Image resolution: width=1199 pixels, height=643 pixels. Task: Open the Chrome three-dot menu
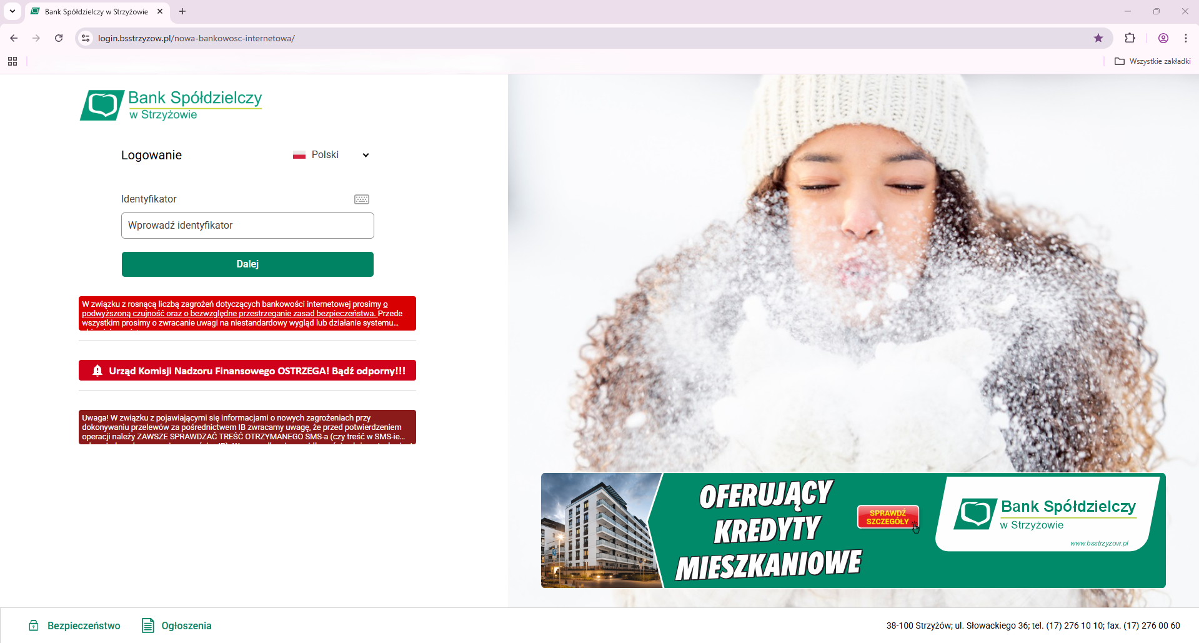tap(1185, 38)
